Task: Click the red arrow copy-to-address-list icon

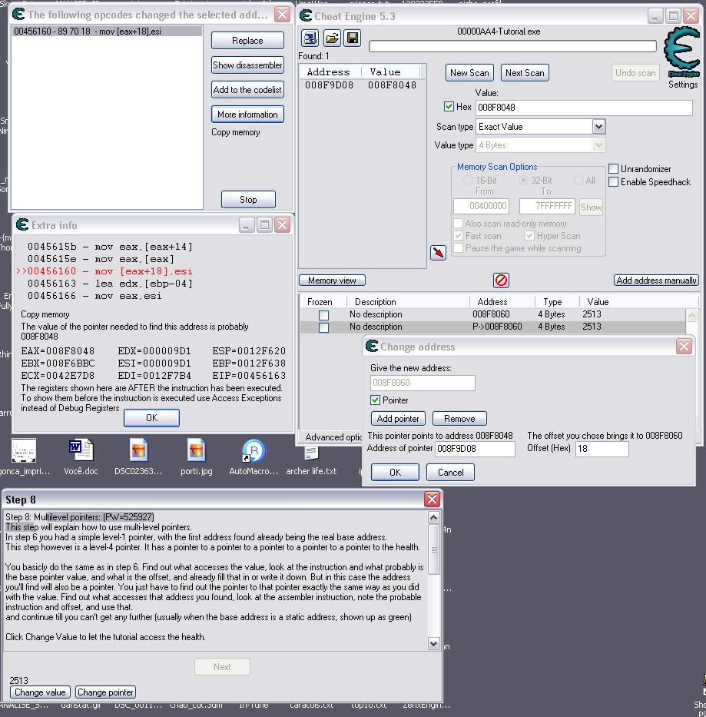Action: (x=438, y=252)
